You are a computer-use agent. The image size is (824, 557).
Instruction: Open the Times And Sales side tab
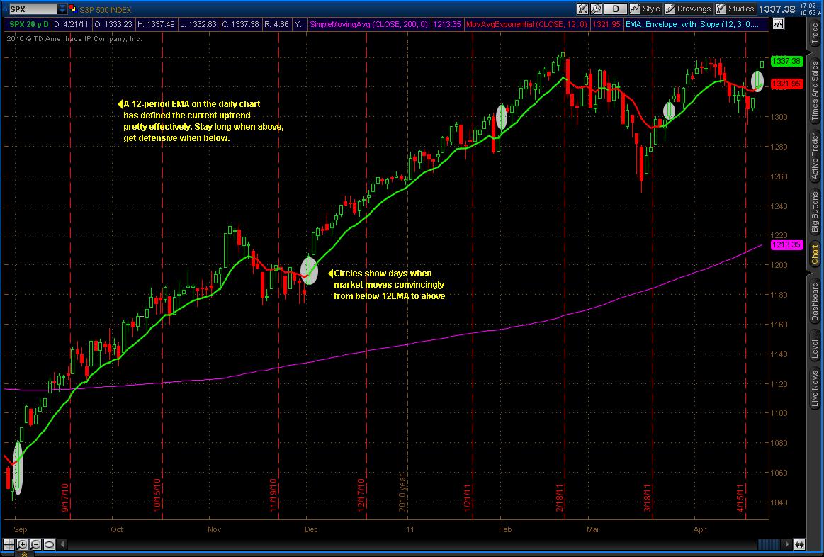815,92
